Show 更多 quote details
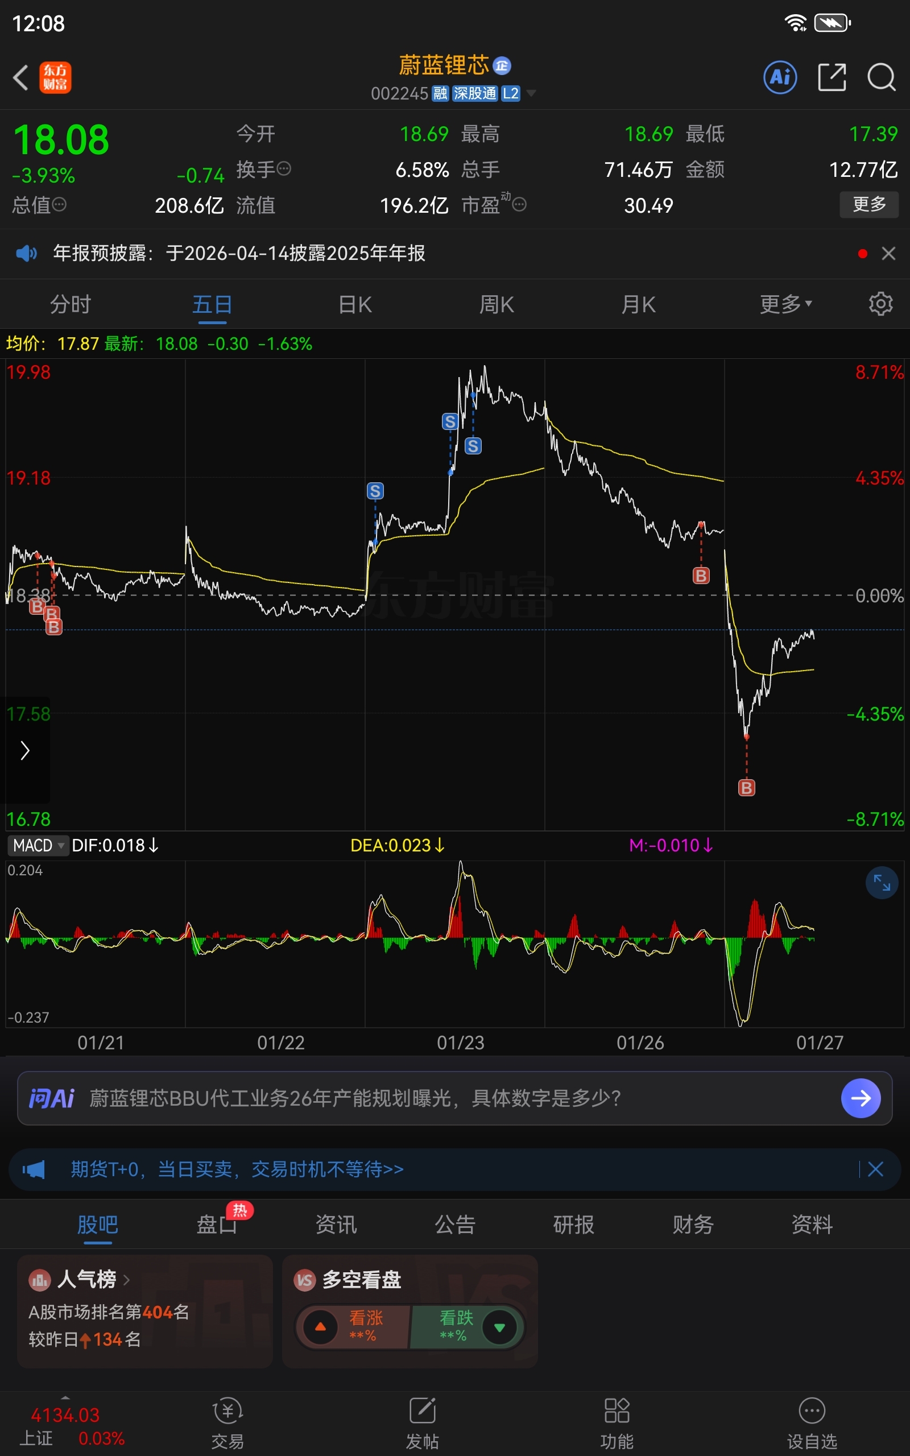 tap(869, 205)
